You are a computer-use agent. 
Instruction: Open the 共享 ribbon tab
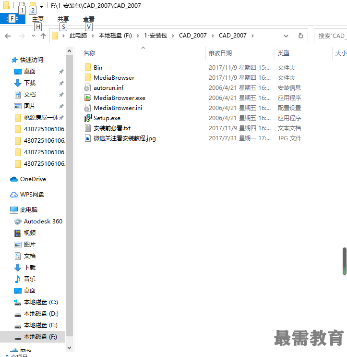63,19
